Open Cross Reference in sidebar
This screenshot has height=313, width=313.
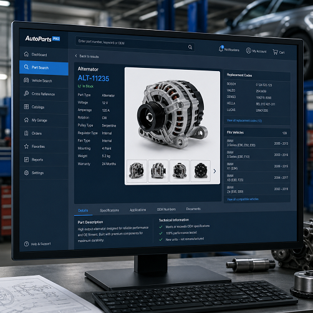pos(44,94)
